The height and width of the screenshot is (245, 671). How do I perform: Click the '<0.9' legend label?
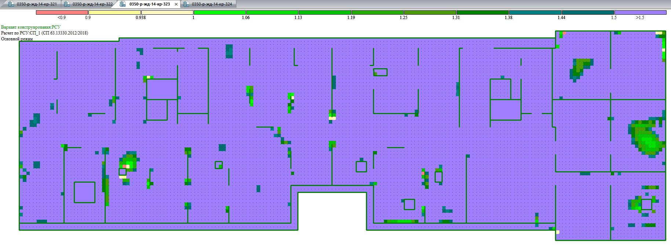coord(62,18)
